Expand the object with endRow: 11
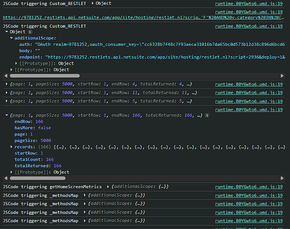Screen dimensions: 290x229 tap(6, 93)
